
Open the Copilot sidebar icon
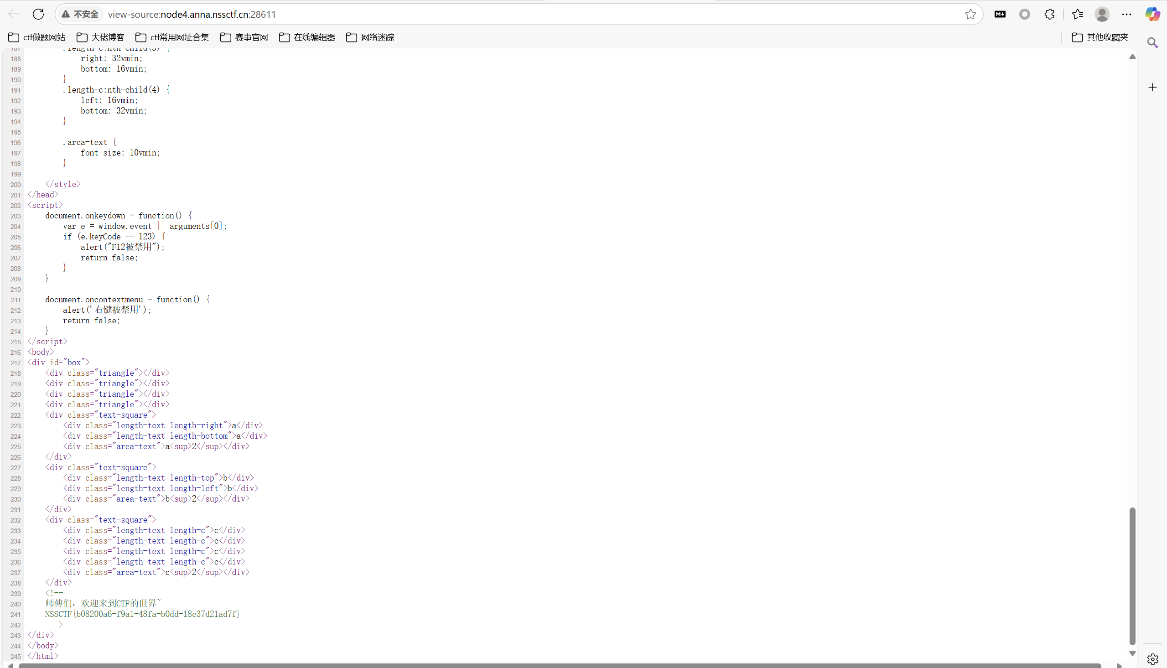coord(1152,14)
